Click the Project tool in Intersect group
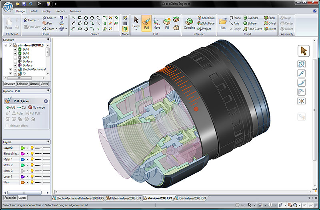This screenshot has width=320, height=210. pyautogui.click(x=204, y=29)
